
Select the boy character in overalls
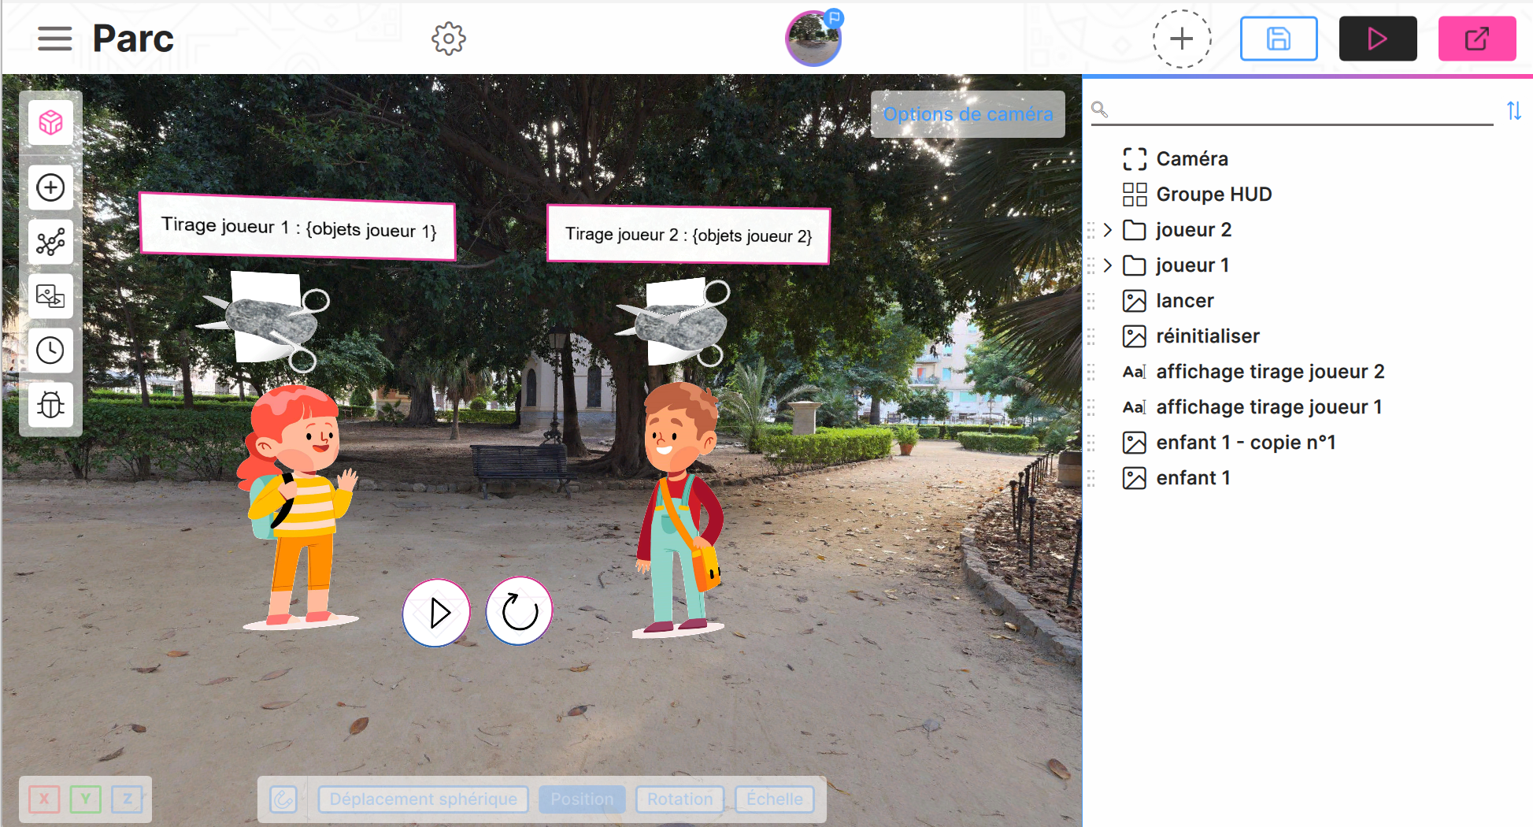679,510
